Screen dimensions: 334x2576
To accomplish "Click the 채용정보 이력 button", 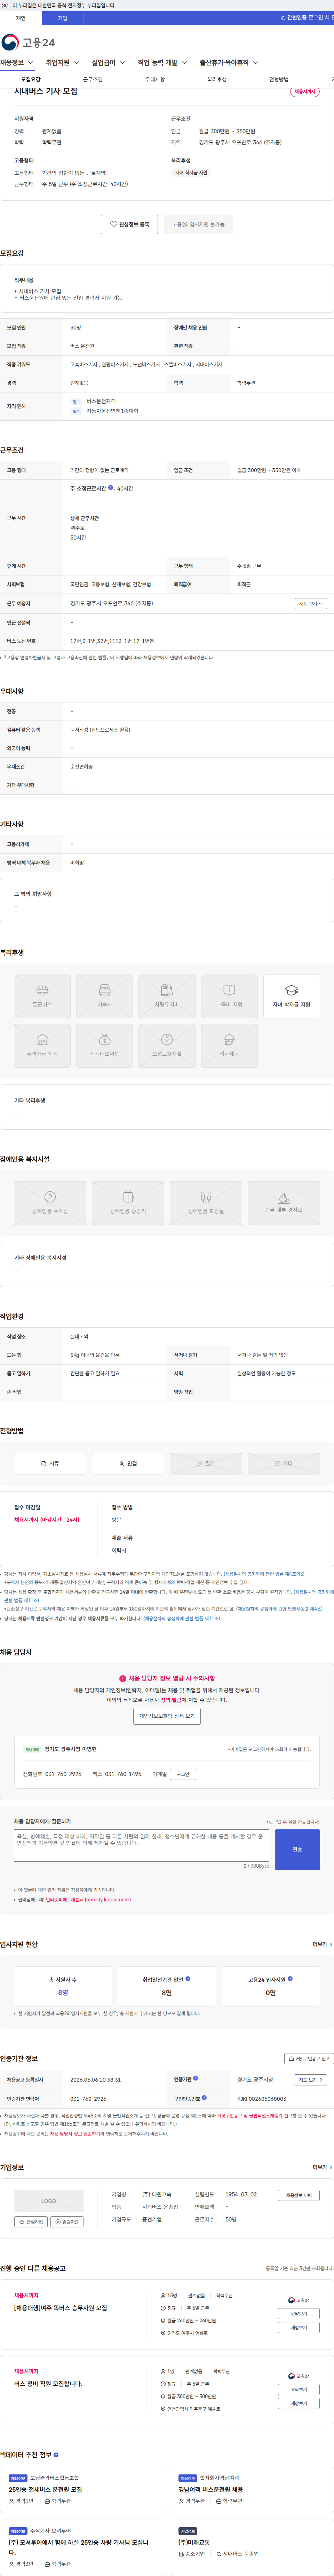I will click(x=299, y=2195).
